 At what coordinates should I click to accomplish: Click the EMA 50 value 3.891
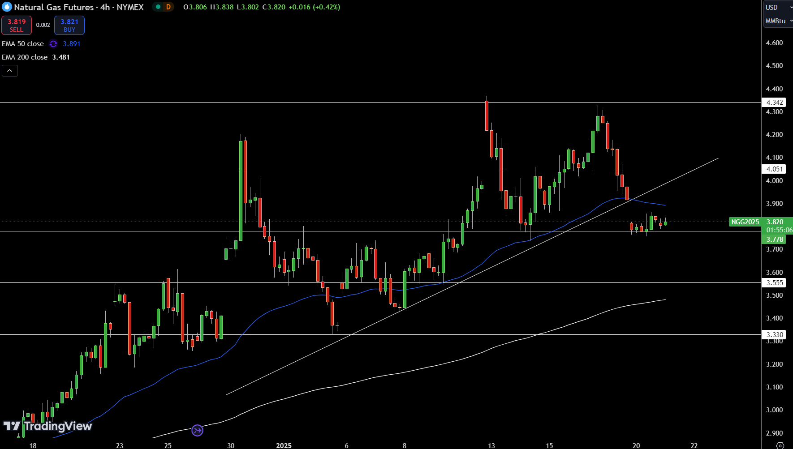(72, 44)
